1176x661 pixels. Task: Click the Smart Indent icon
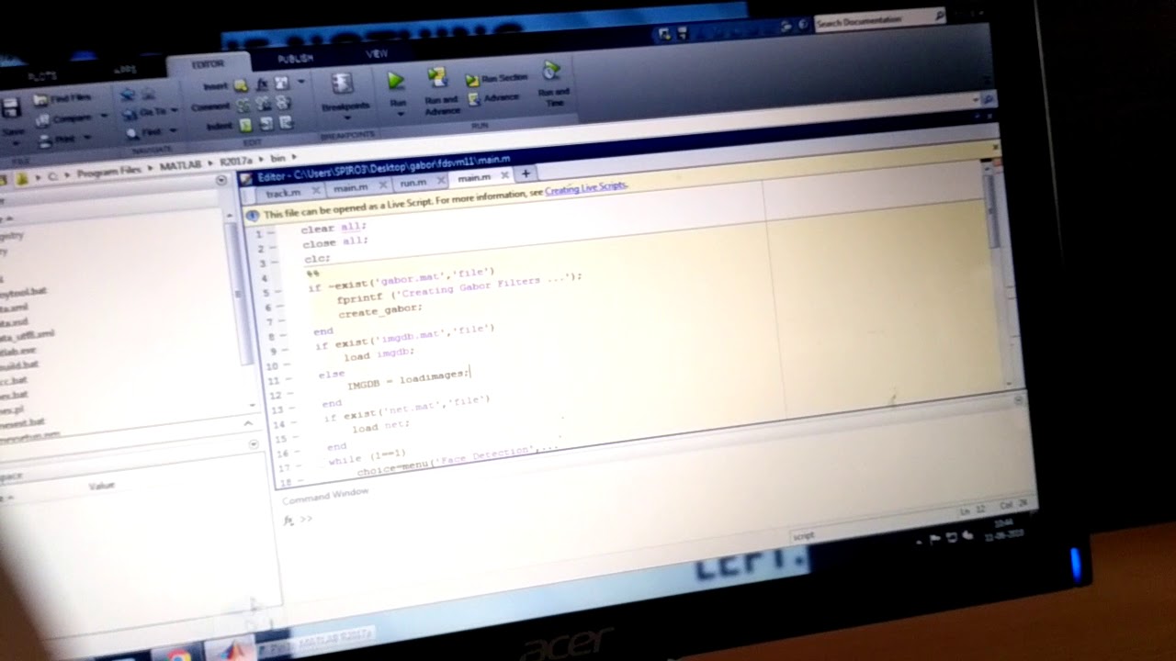point(245,125)
